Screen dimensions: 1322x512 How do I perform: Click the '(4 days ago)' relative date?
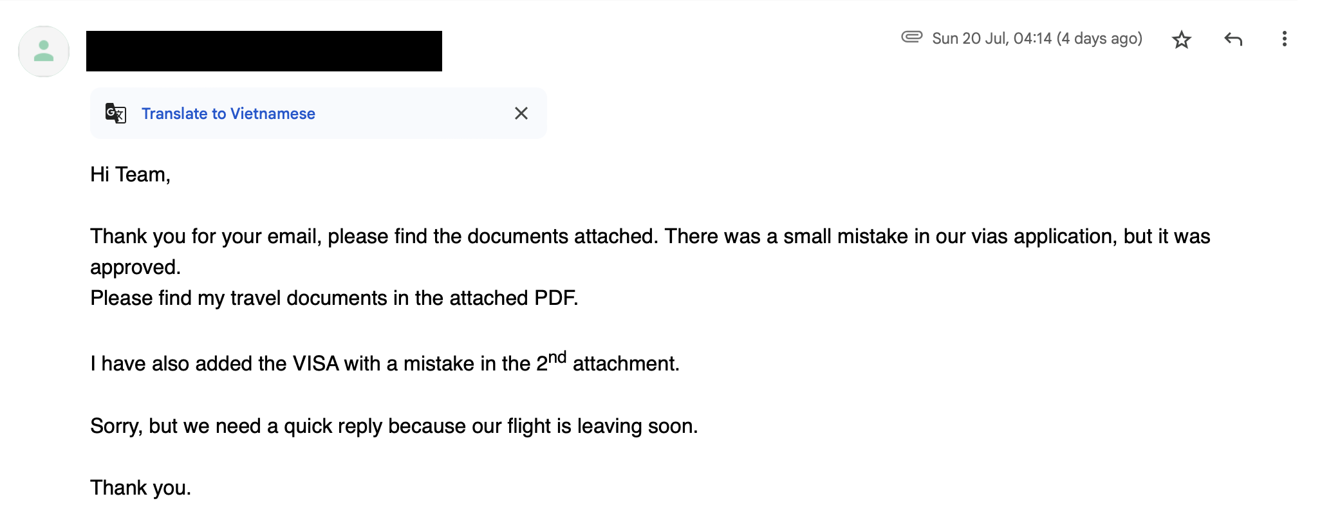coord(1099,39)
